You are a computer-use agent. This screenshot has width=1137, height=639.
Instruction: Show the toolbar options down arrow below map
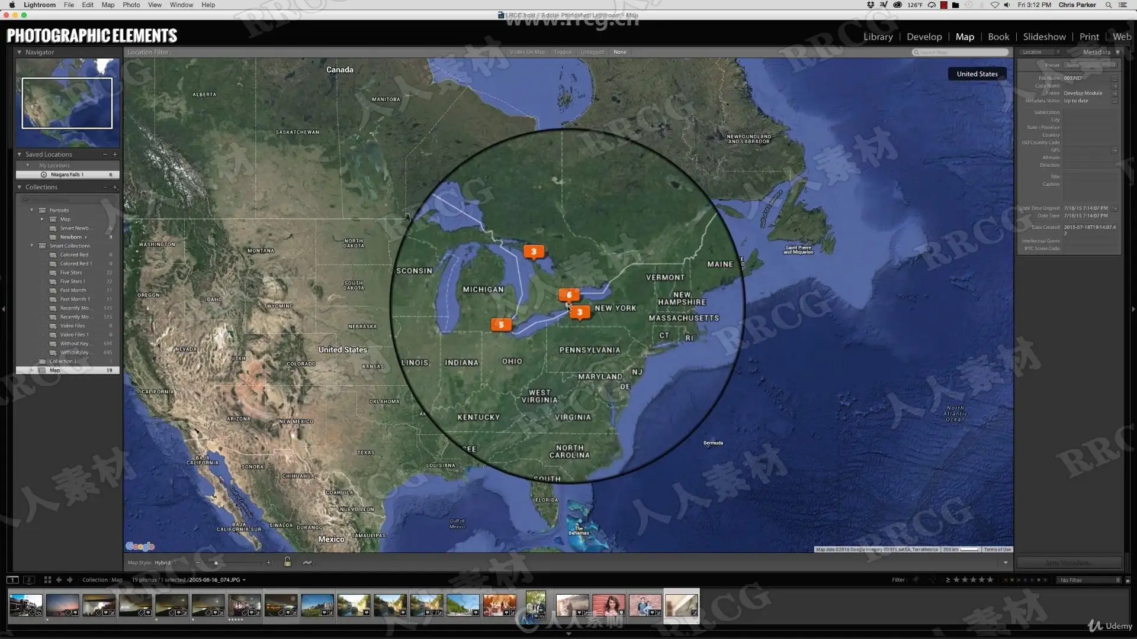[x=1006, y=563]
